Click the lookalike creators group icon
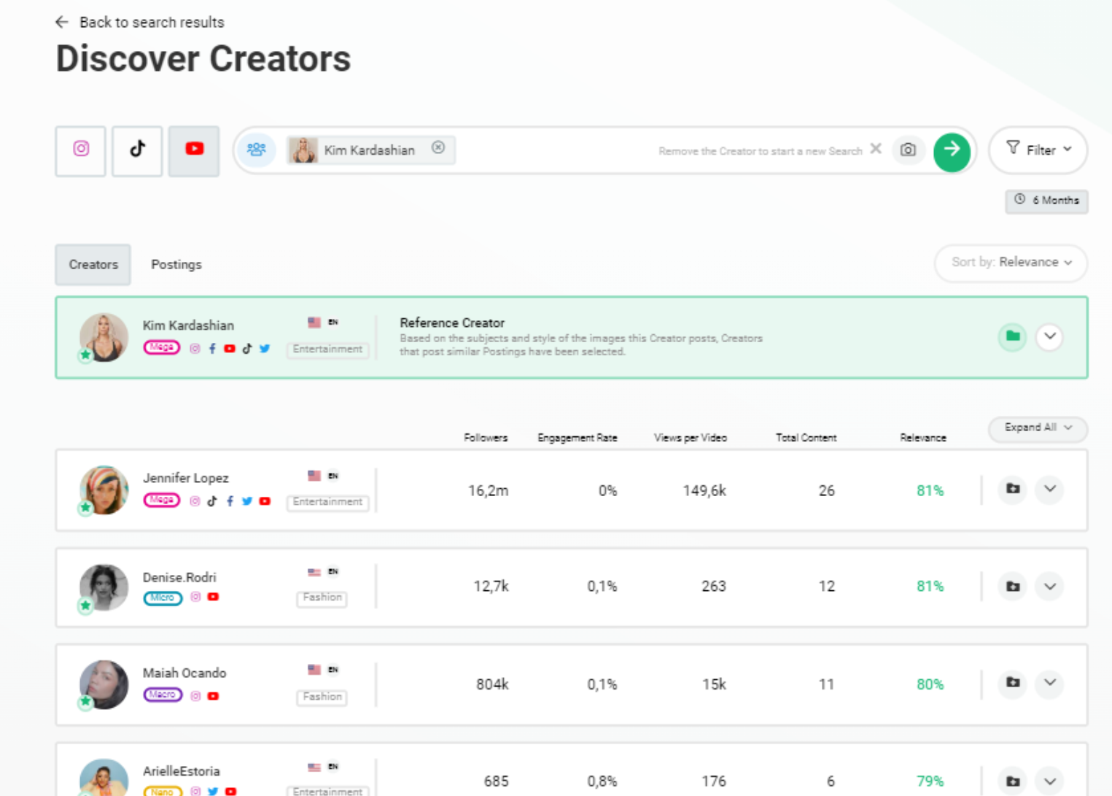Viewport: 1112px width, 796px height. [x=256, y=150]
